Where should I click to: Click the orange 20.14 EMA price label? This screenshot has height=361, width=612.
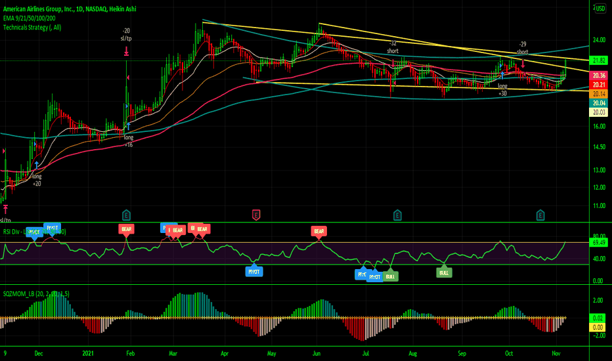[x=599, y=94]
